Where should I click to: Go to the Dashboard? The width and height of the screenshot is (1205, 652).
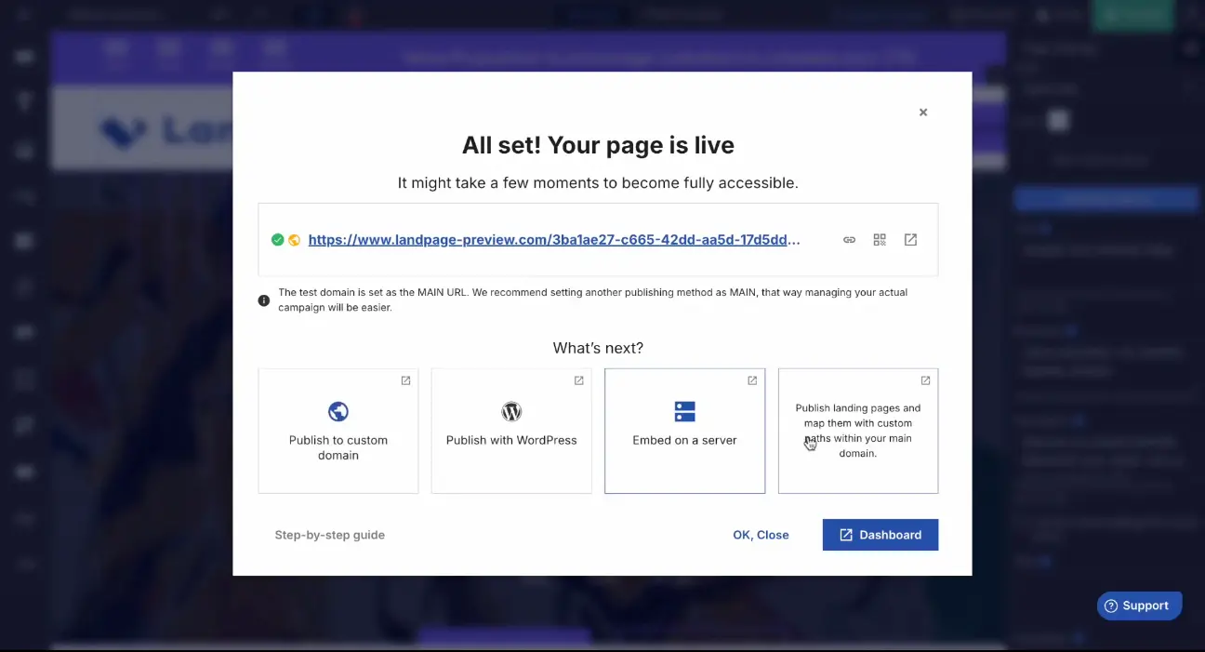880,535
